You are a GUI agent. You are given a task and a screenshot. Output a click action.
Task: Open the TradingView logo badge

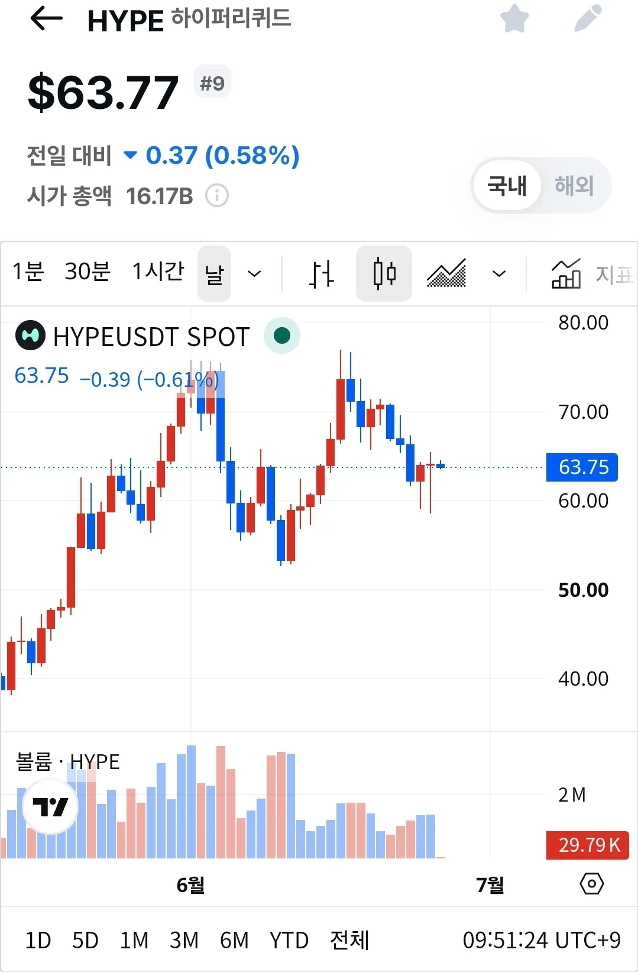[50, 806]
